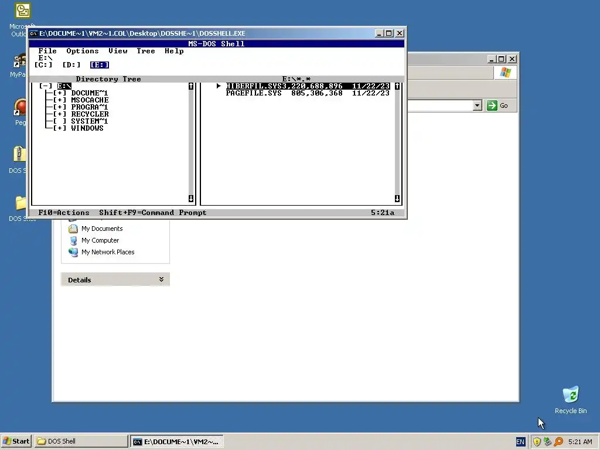Open My Network Places link
This screenshot has width=600, height=450.
(108, 252)
